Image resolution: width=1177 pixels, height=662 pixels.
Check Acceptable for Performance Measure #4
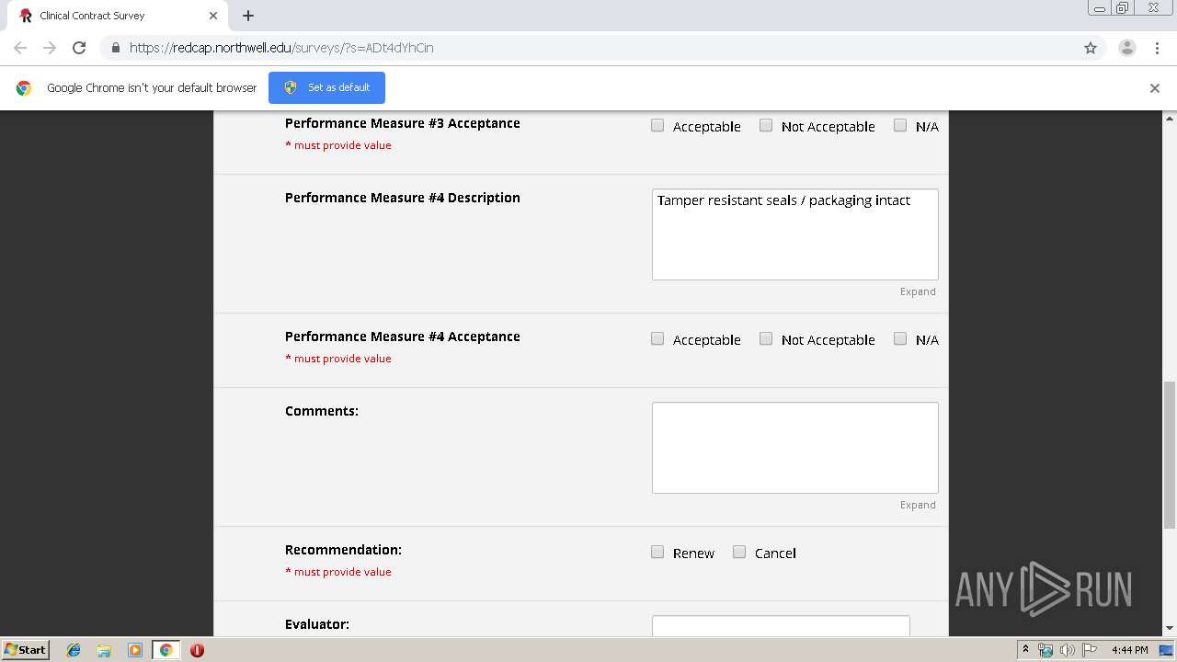(x=657, y=338)
